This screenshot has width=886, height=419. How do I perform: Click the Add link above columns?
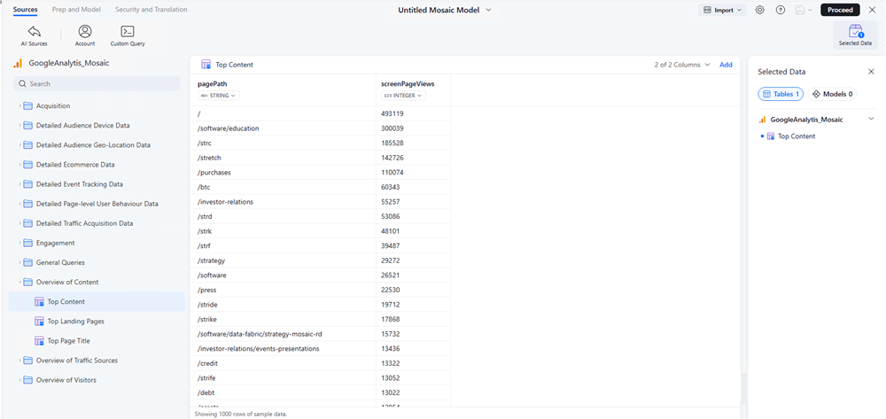coord(726,65)
